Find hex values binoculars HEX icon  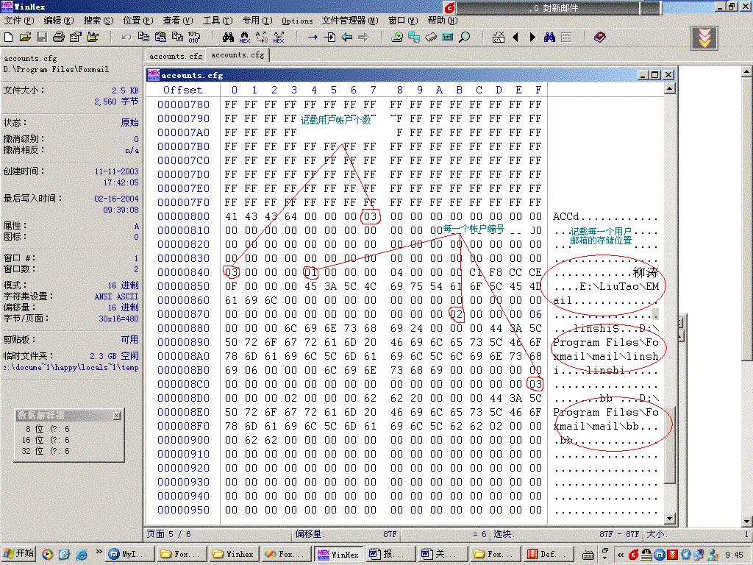245,37
